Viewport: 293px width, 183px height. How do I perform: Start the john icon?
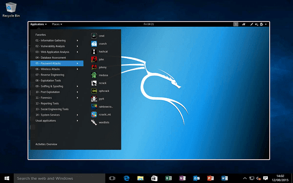click(94, 59)
